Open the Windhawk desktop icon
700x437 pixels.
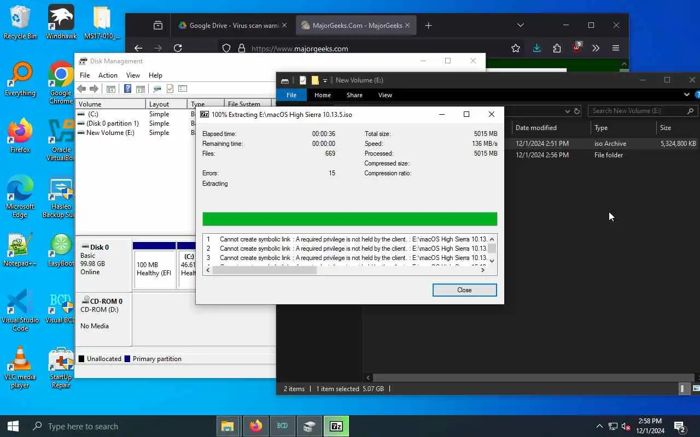(61, 23)
